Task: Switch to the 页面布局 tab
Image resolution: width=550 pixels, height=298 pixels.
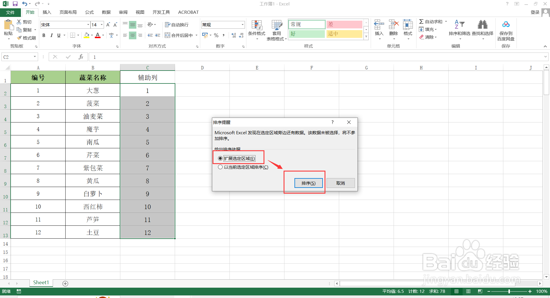Action: 68,12
